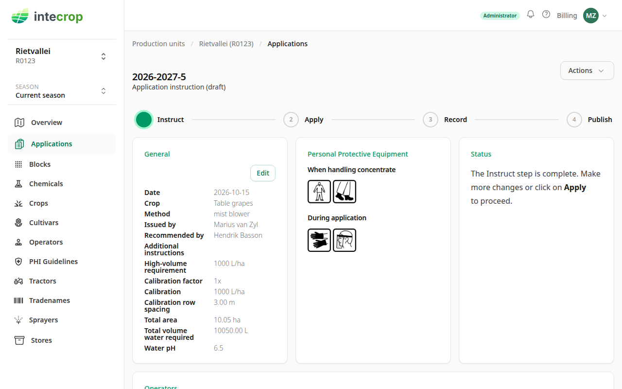
Task: Click the intecrop logo
Action: click(47, 17)
